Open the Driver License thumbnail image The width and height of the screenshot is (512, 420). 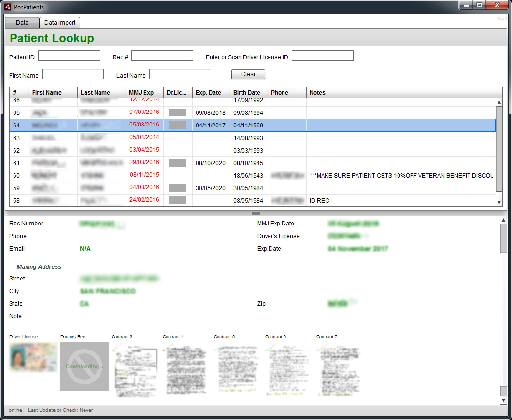point(33,356)
